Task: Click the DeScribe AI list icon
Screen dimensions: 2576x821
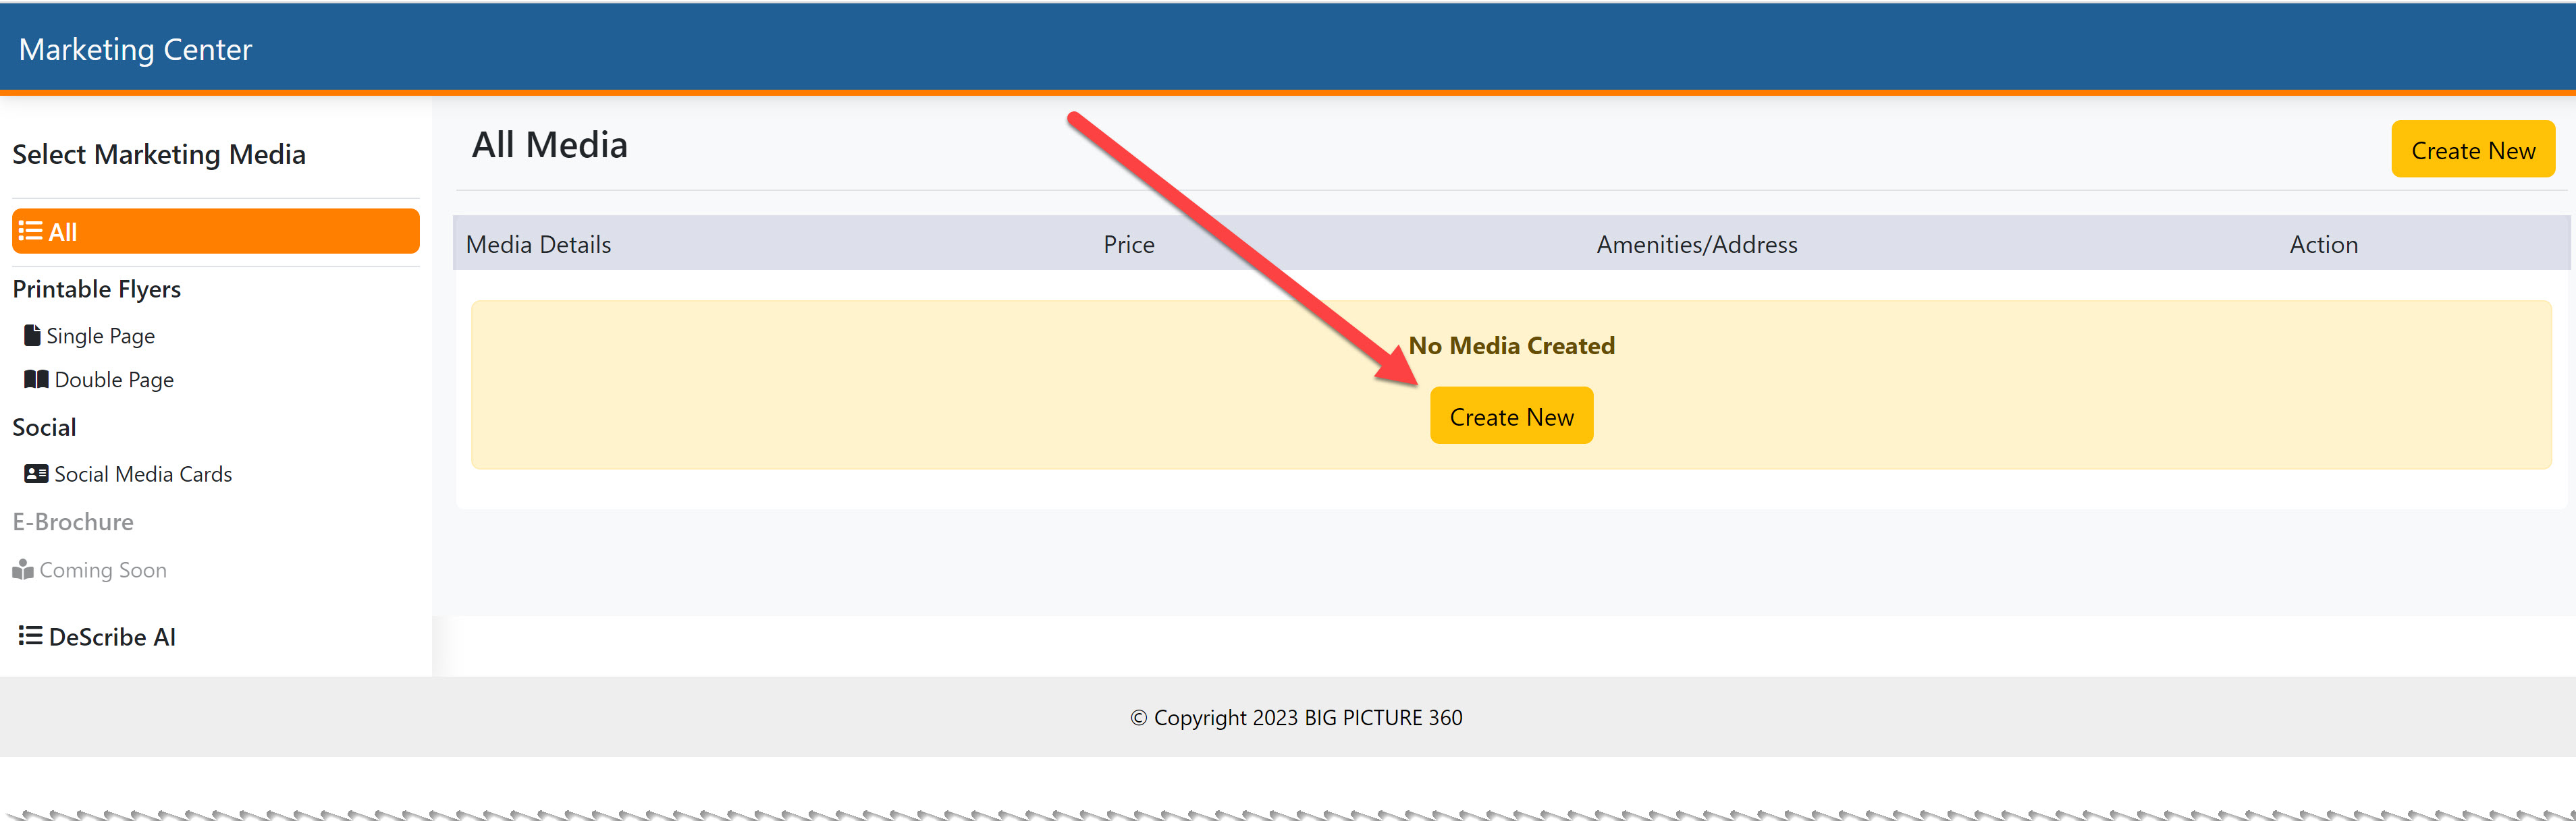Action: click(x=30, y=636)
